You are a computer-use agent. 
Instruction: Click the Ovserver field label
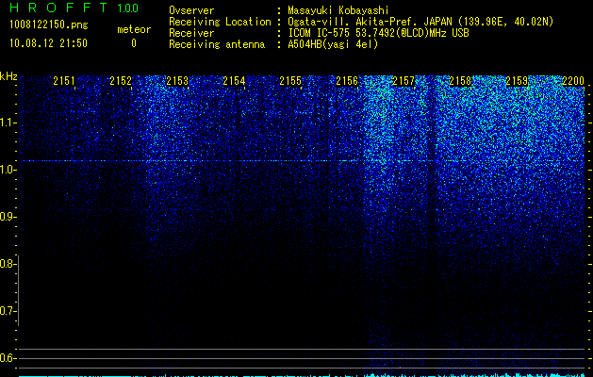pyautogui.click(x=191, y=10)
